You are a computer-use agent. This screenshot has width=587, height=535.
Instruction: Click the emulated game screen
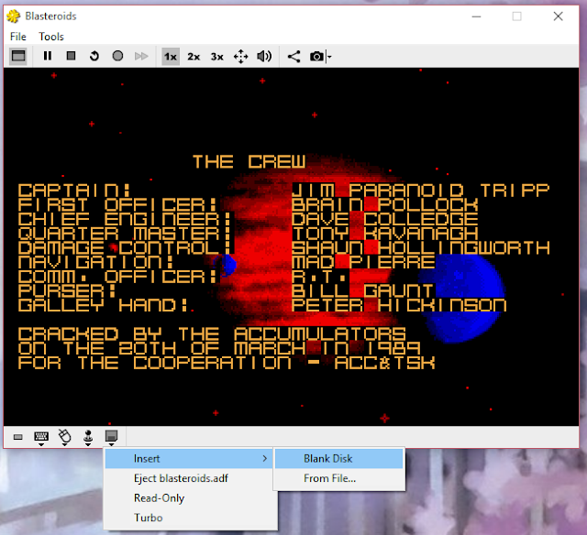point(292,246)
